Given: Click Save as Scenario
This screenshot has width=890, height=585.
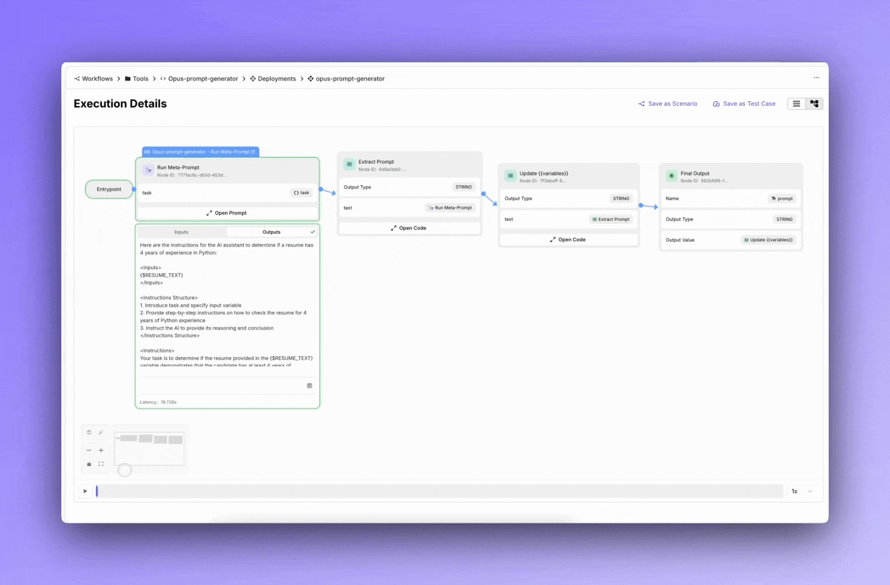Looking at the screenshot, I should coord(668,104).
